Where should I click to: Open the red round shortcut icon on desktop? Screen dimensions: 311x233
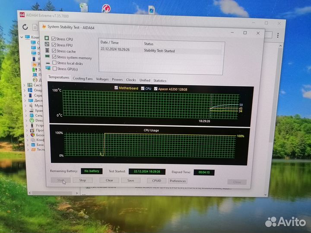click(106, 9)
